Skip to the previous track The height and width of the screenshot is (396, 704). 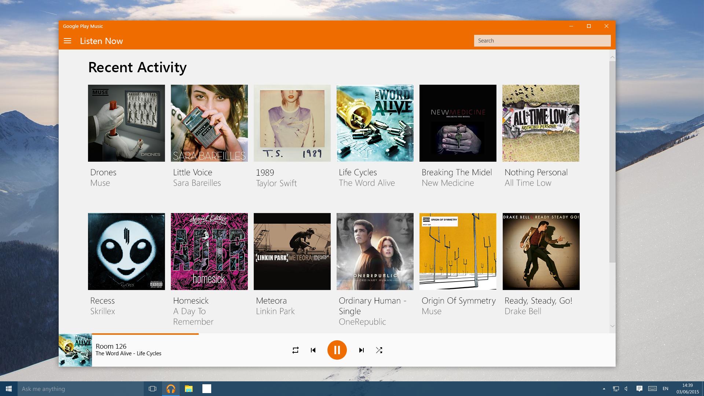[313, 350]
